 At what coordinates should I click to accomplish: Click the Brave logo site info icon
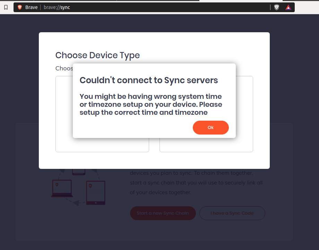coord(20,7)
